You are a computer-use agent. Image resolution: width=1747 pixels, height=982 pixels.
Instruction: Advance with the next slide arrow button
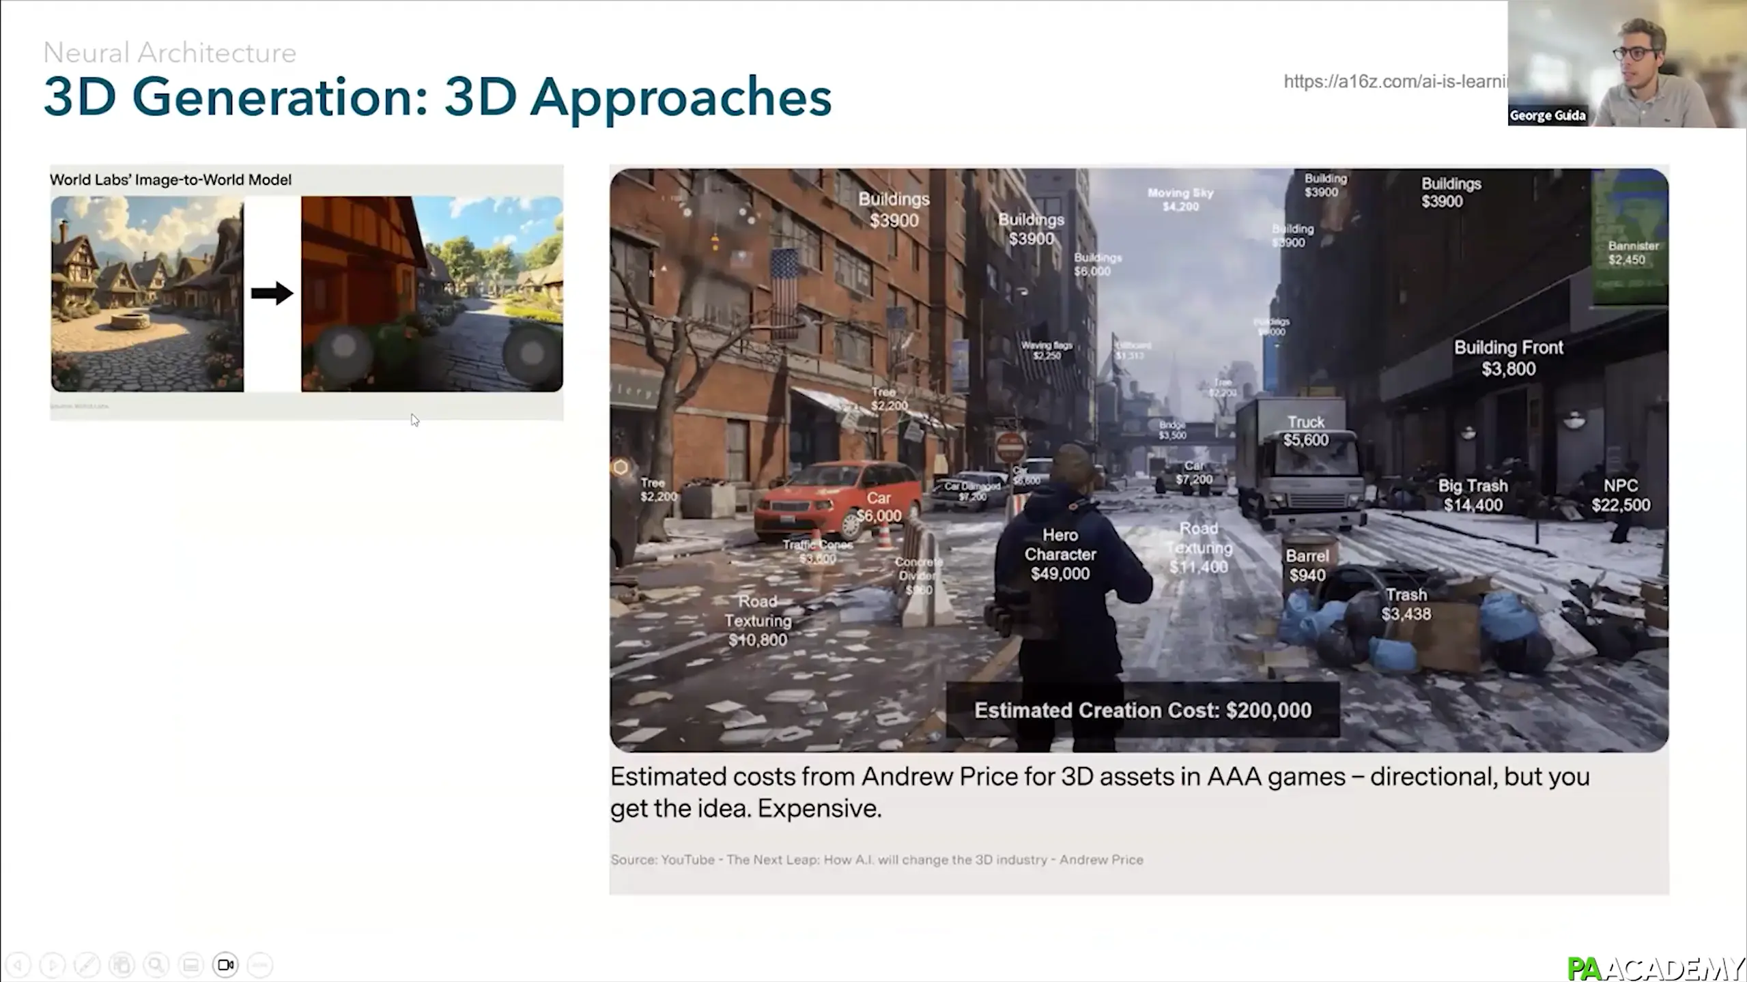click(x=53, y=965)
